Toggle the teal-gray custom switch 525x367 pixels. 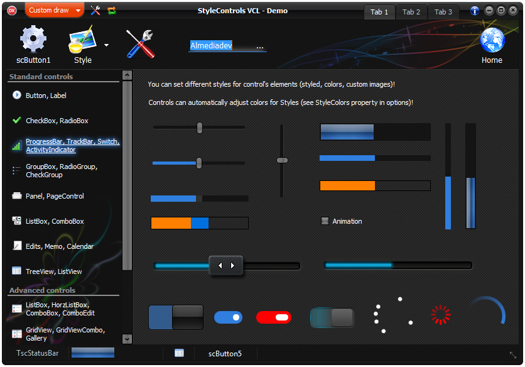point(332,317)
